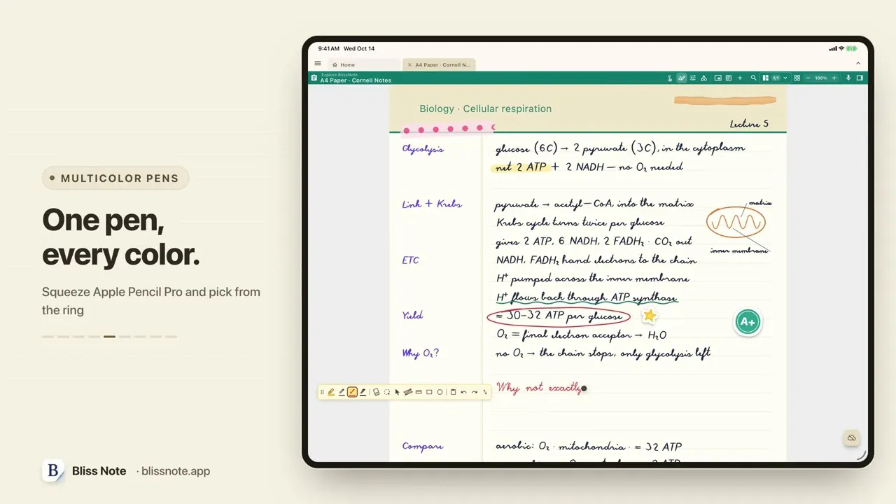
Task: Select the thin pencil tool in floating toolbar
Action: (342, 392)
